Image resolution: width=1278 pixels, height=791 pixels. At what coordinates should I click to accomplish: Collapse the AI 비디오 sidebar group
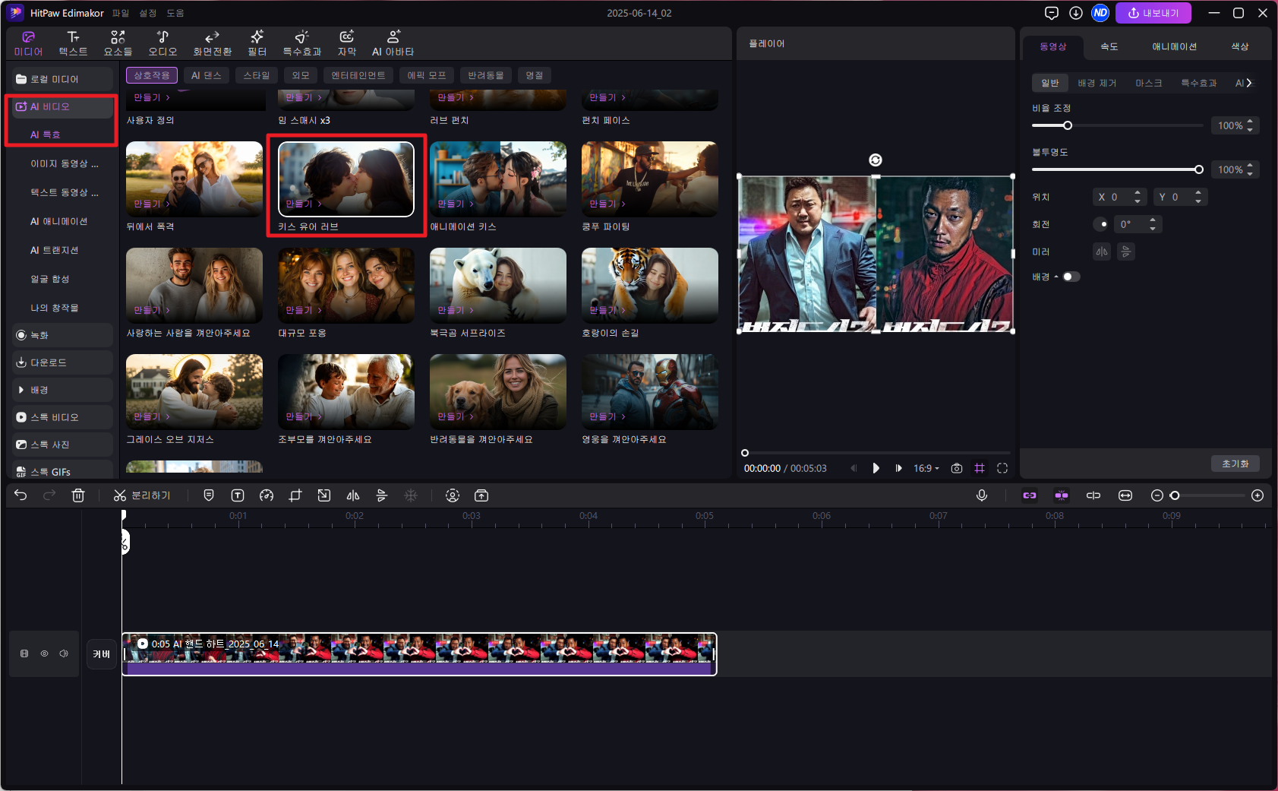coord(62,106)
